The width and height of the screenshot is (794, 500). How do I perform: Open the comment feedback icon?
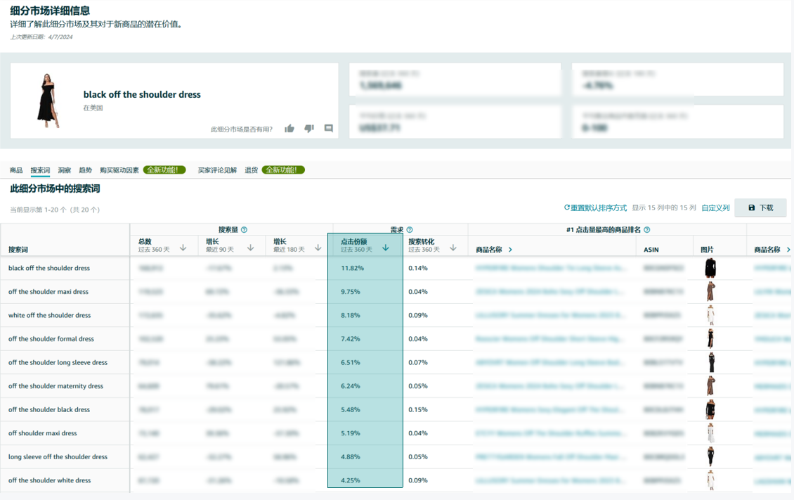(x=328, y=129)
